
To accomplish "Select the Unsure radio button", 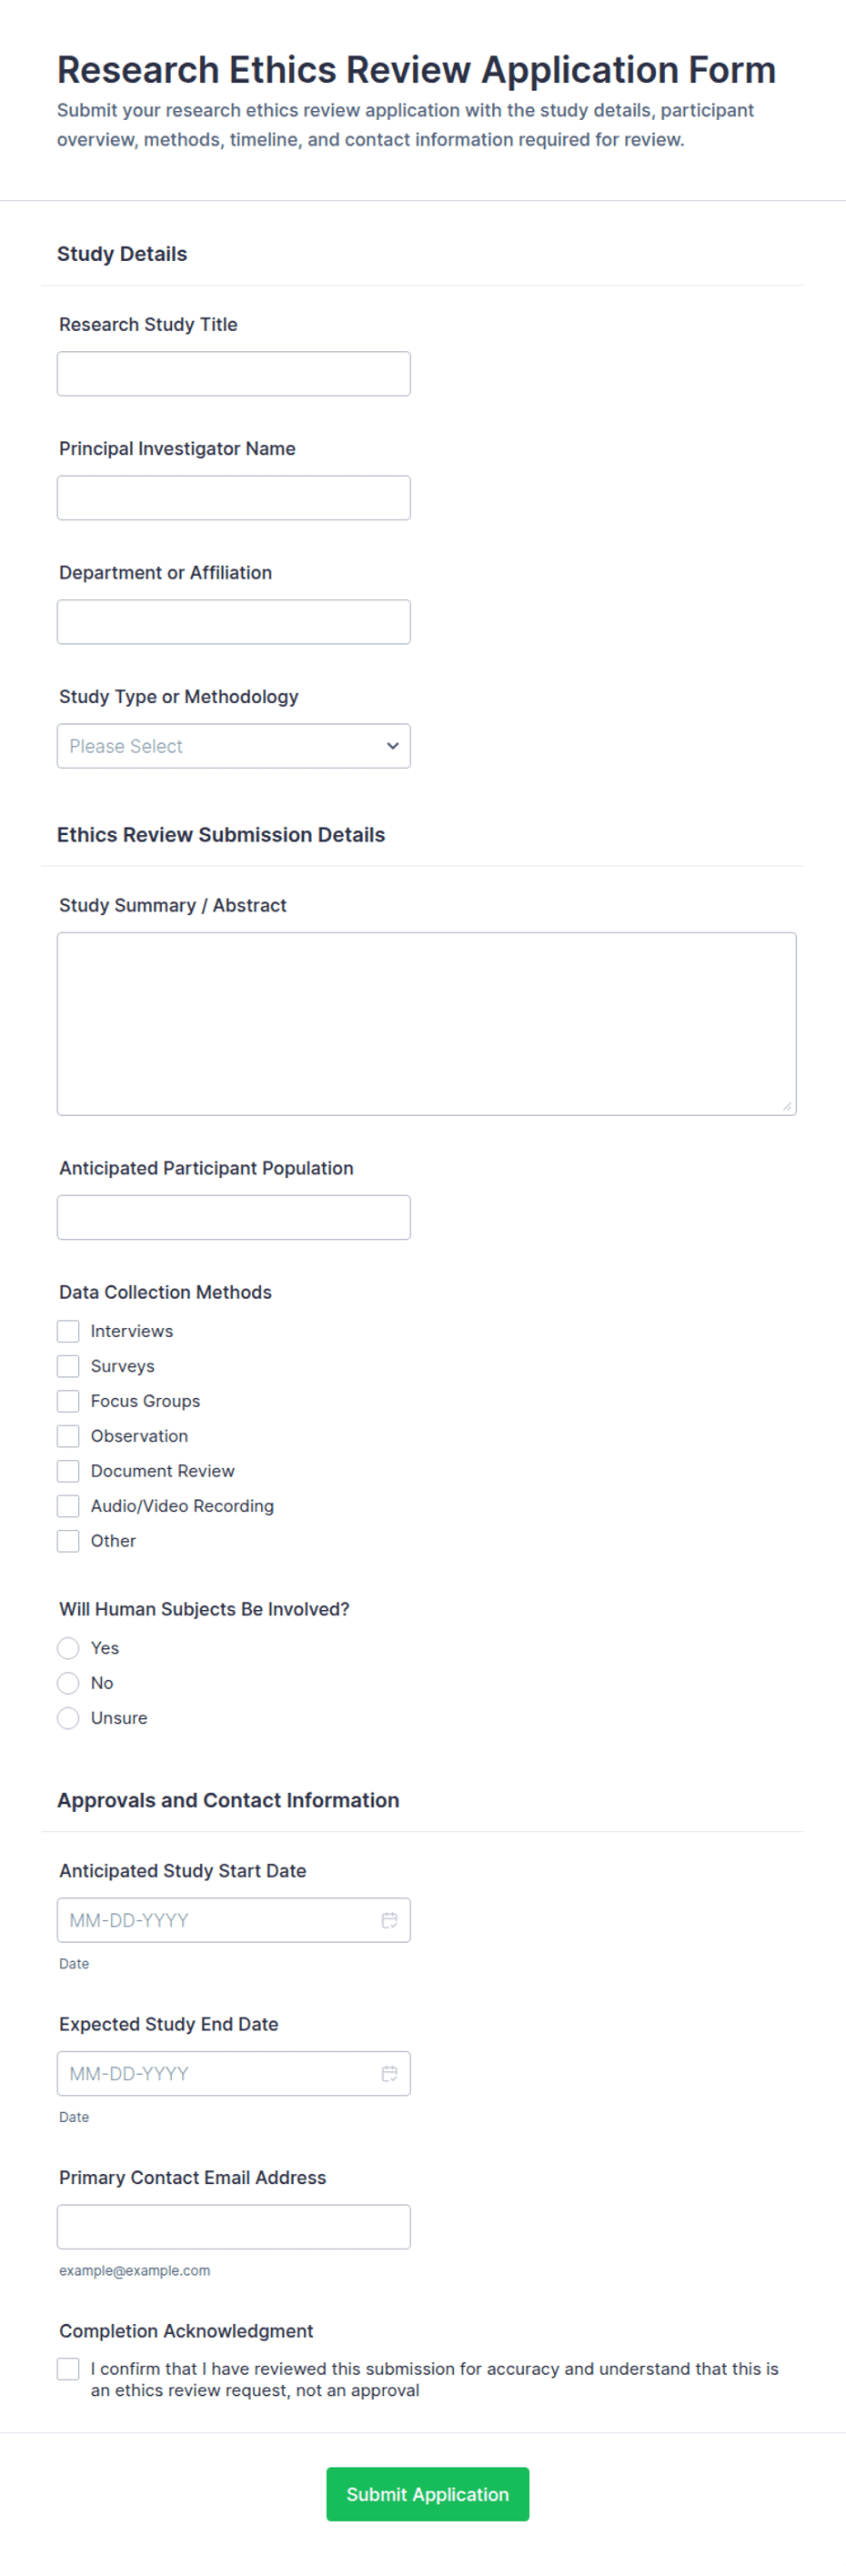I will (x=67, y=1717).
